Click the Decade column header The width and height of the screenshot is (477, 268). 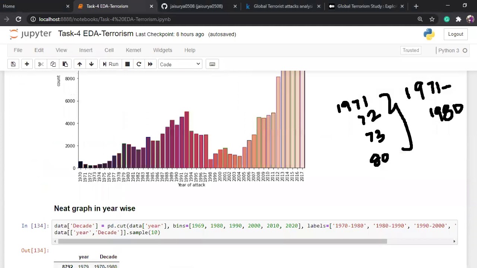[x=108, y=256]
